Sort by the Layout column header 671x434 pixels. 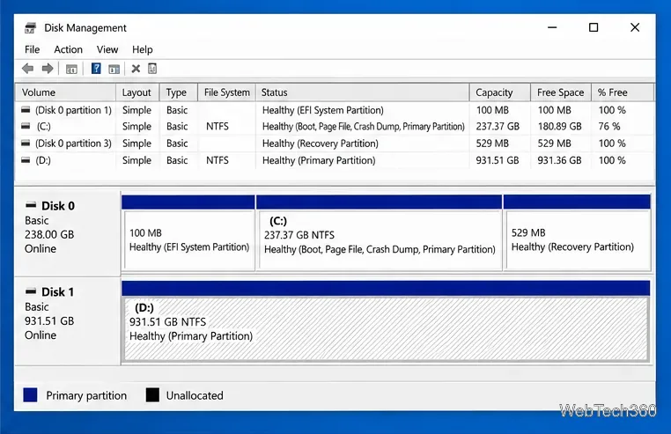[137, 92]
